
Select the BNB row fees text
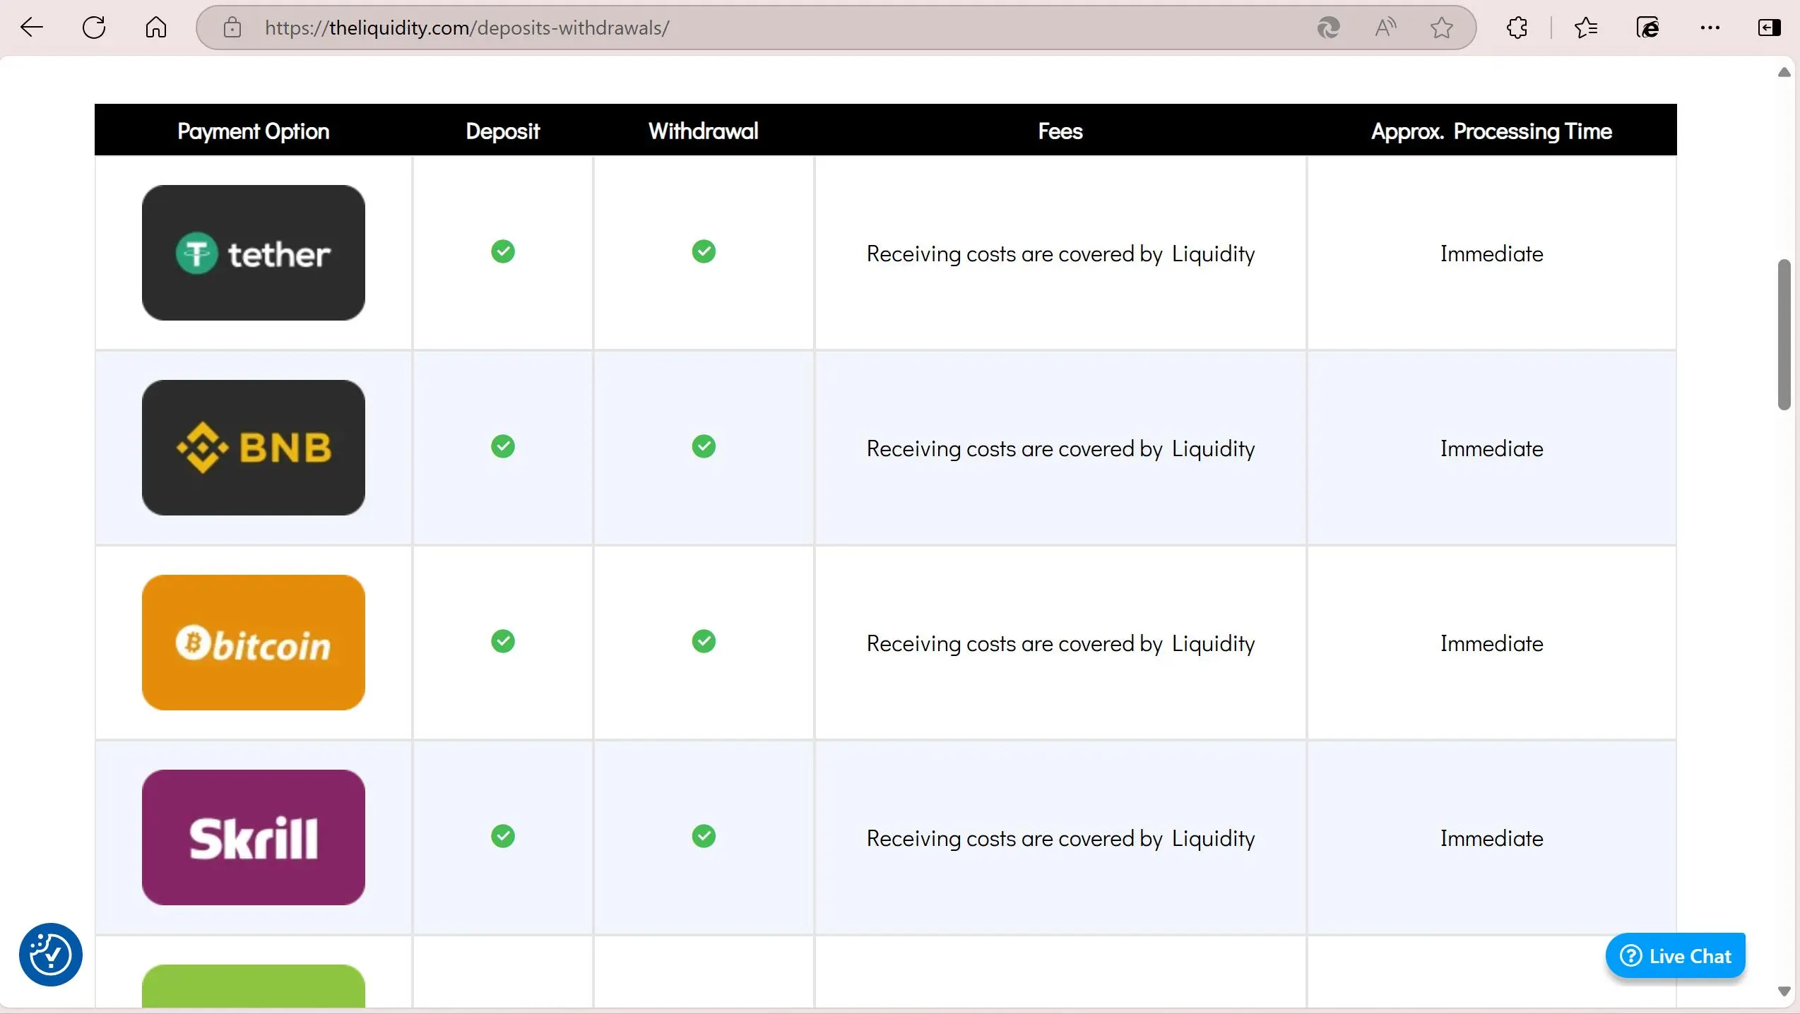pyautogui.click(x=1060, y=449)
